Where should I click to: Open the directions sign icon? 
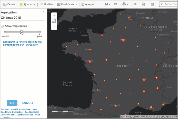click(135, 4)
